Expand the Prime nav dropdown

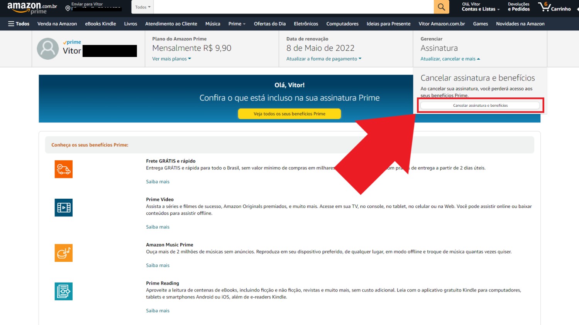[237, 23]
